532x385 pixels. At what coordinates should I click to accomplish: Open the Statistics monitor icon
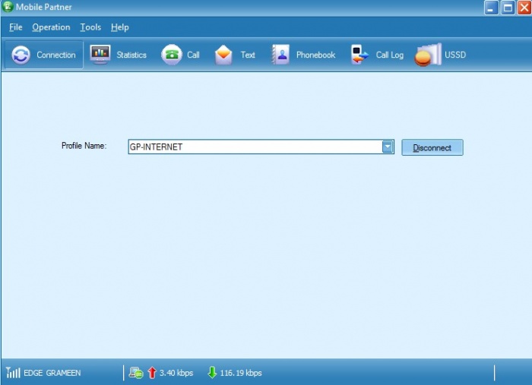[100, 54]
